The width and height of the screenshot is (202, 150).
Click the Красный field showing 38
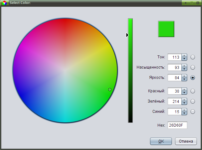[175, 91]
